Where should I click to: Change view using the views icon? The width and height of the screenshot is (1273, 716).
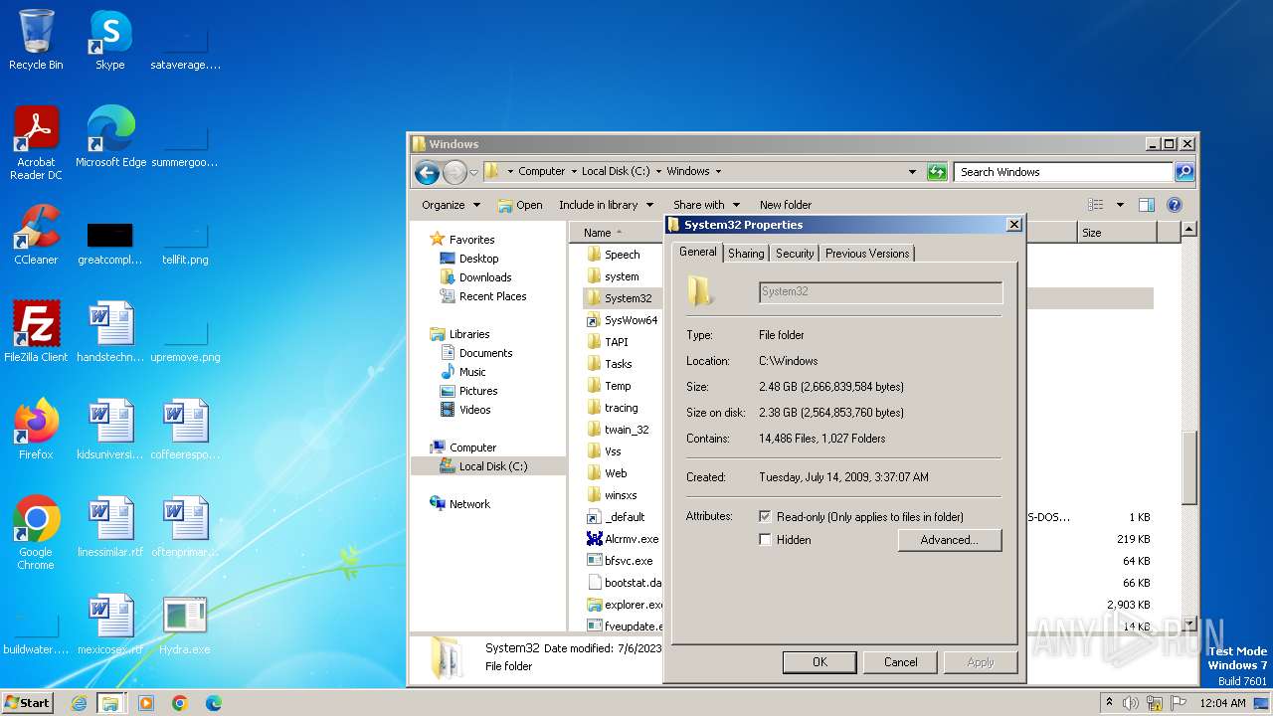[x=1096, y=205]
